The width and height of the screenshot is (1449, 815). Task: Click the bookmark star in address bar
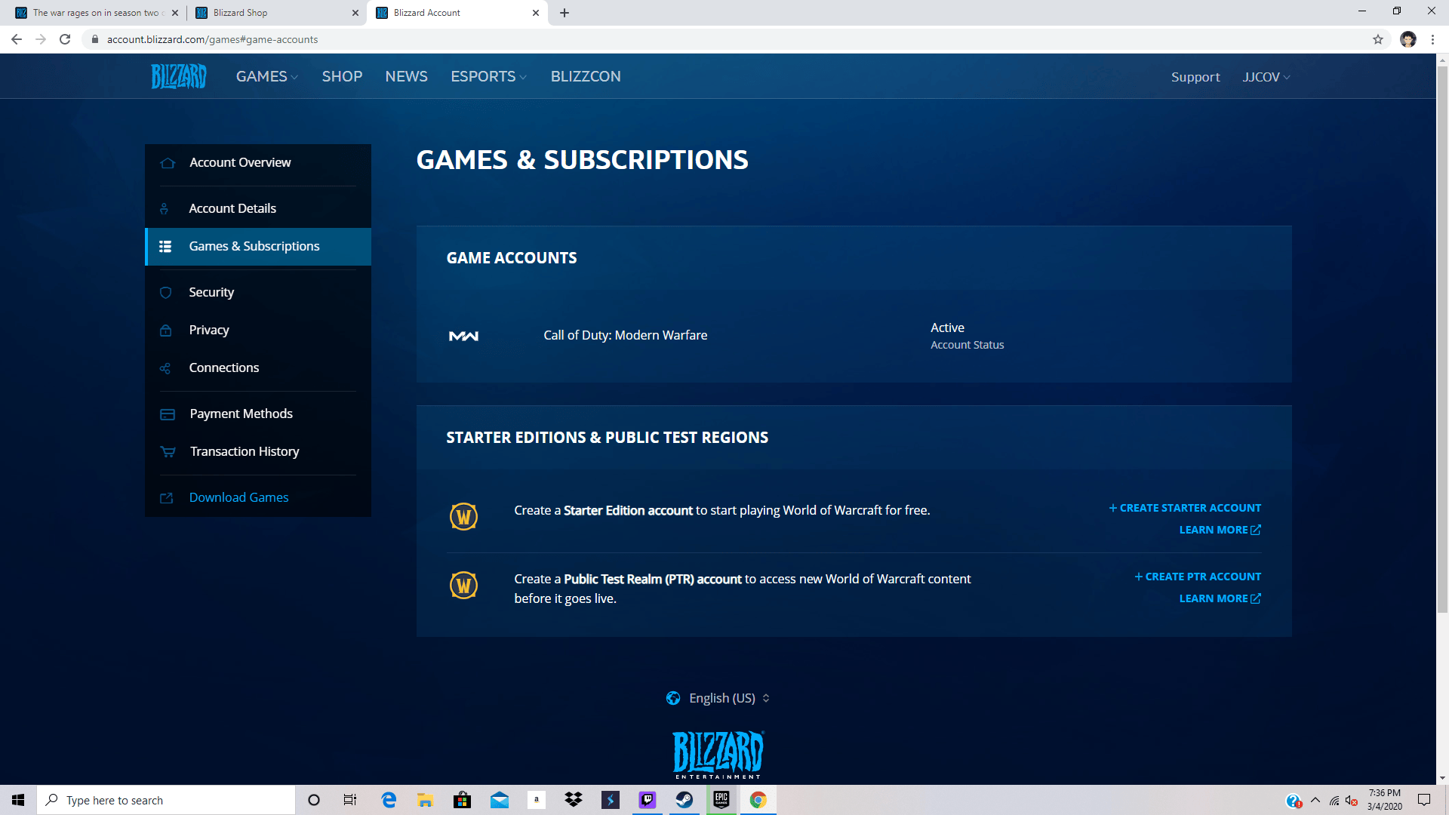pos(1378,39)
